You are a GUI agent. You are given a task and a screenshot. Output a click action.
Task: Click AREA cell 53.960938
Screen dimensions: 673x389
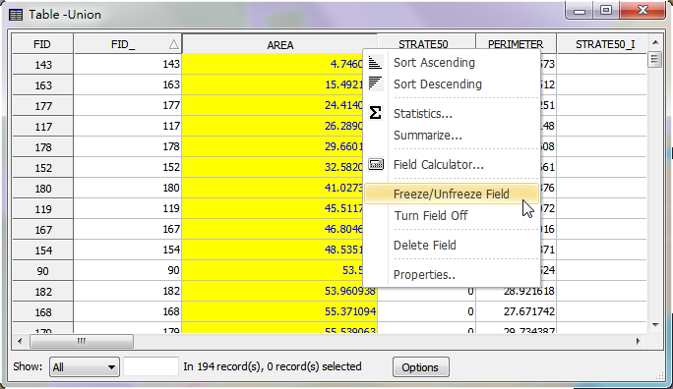(279, 291)
